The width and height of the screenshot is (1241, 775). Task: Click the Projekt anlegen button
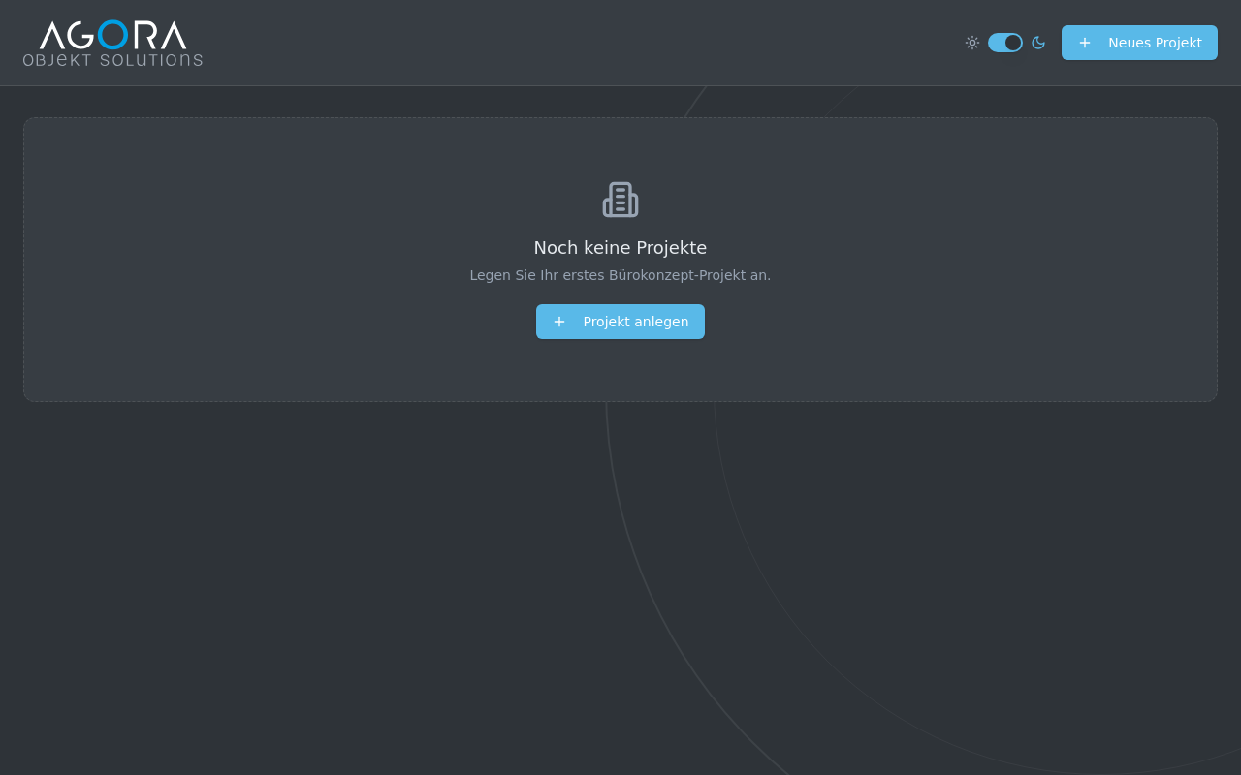(620, 322)
